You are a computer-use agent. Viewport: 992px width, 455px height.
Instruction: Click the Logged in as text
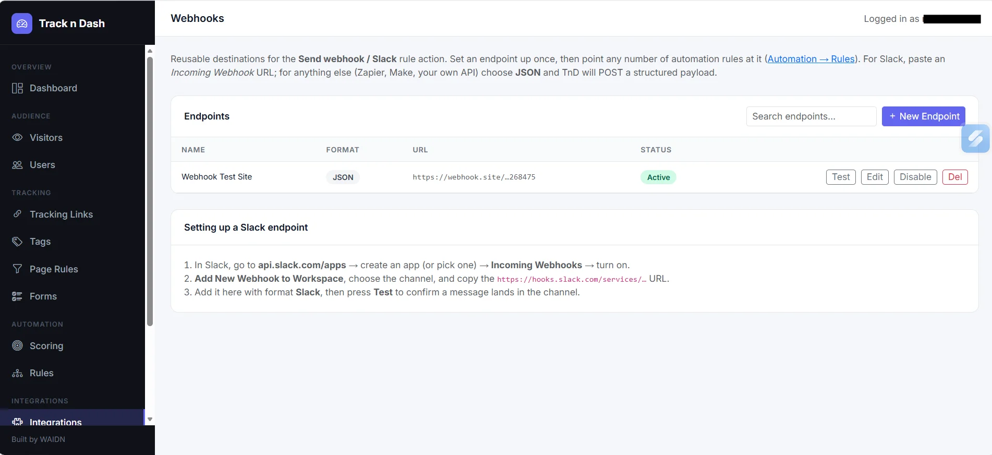pyautogui.click(x=891, y=19)
